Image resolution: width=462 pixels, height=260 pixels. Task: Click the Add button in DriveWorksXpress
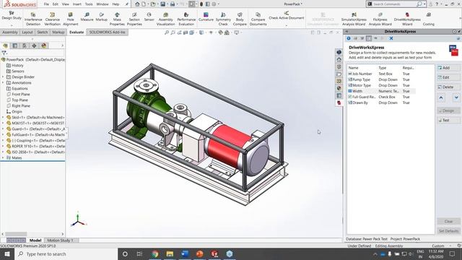pyautogui.click(x=448, y=68)
